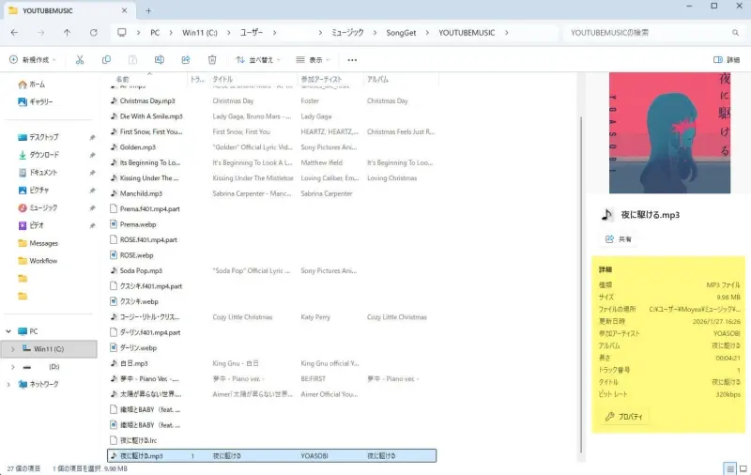Sort by the タイトル column header

[223, 79]
